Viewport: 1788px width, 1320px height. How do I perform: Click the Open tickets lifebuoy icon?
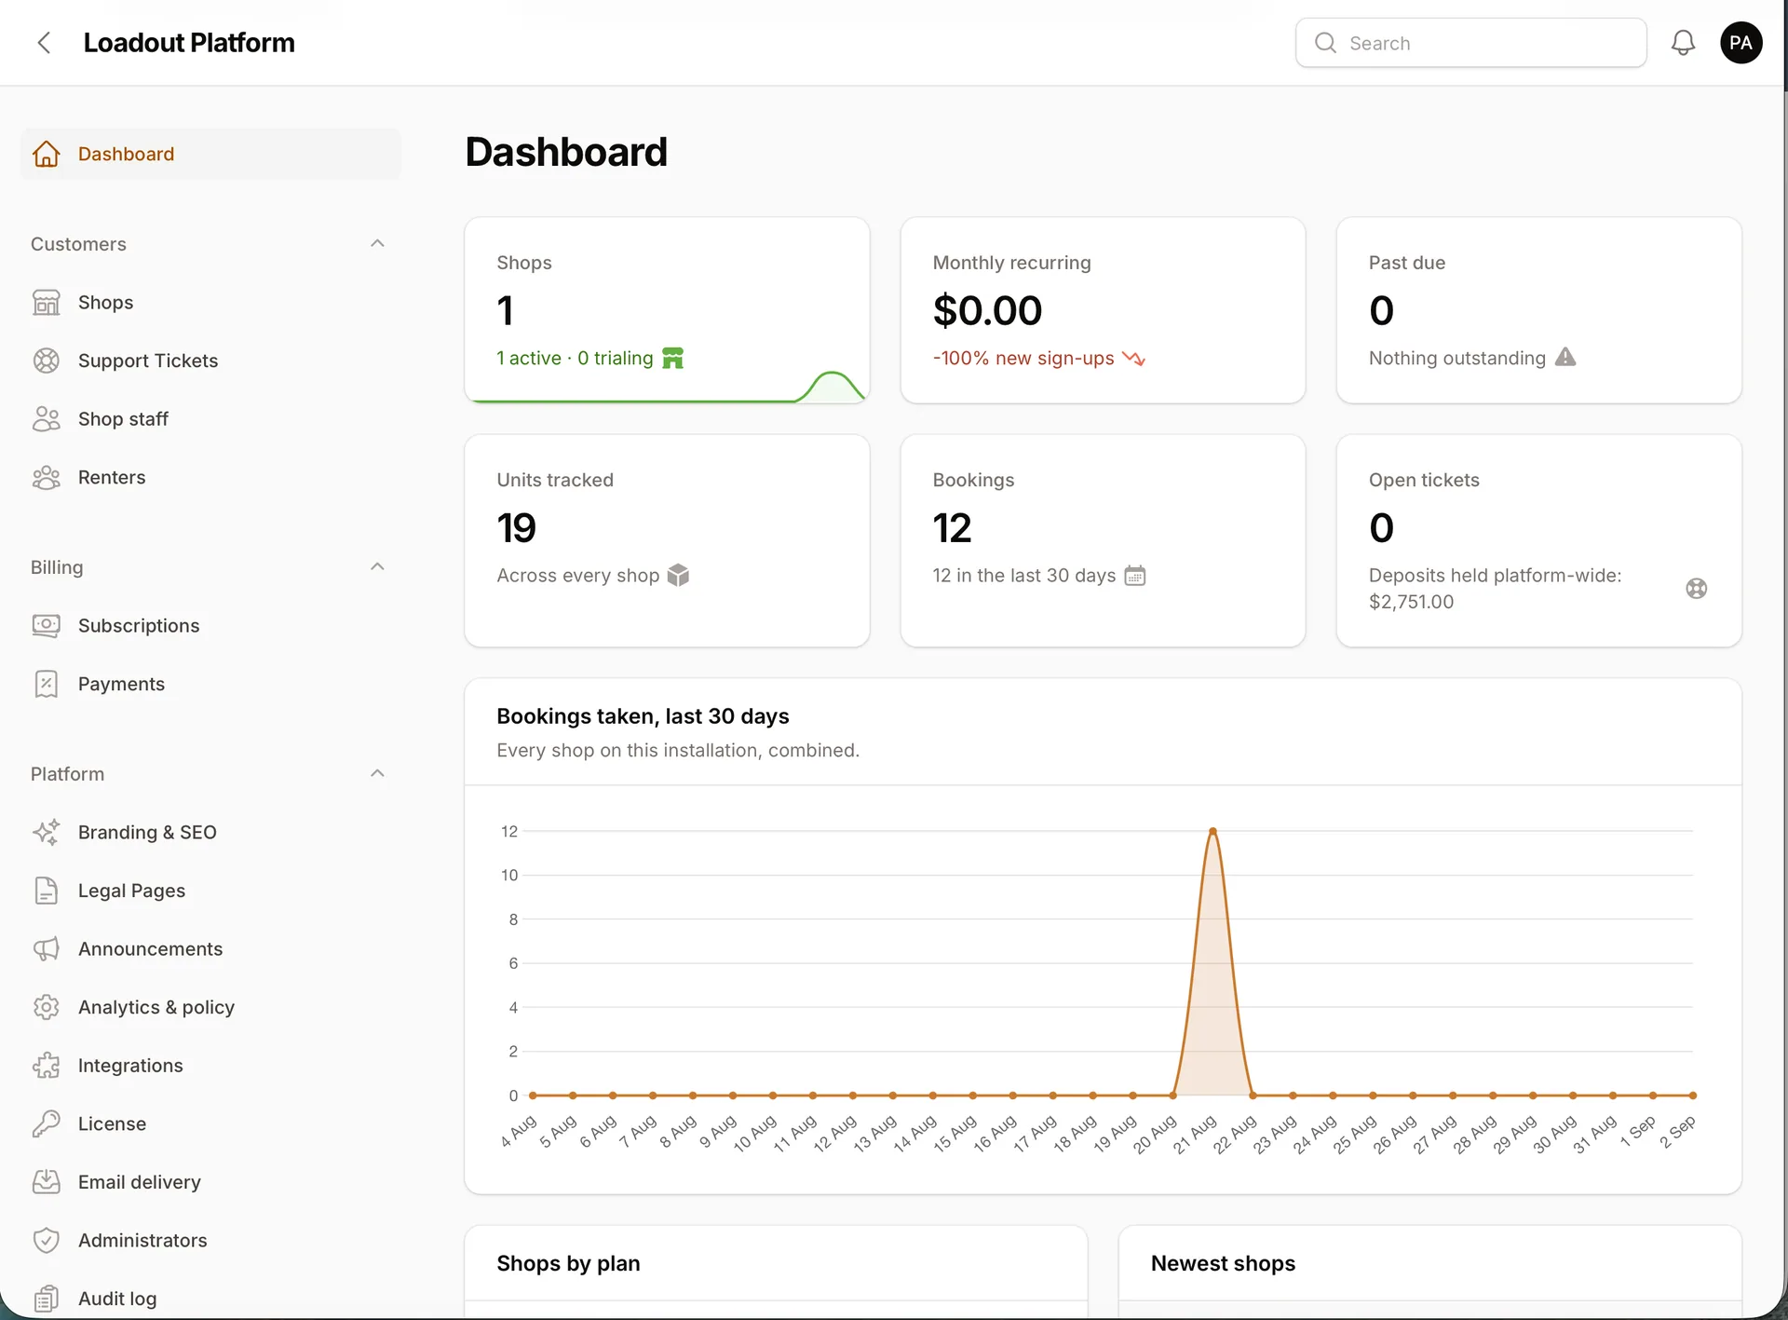click(1696, 589)
